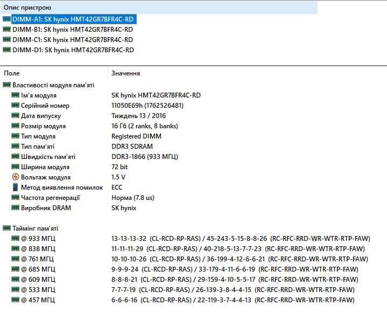
Task: Click value '16 Гб (2 ranks, 8 banks)'
Action: tap(145, 126)
